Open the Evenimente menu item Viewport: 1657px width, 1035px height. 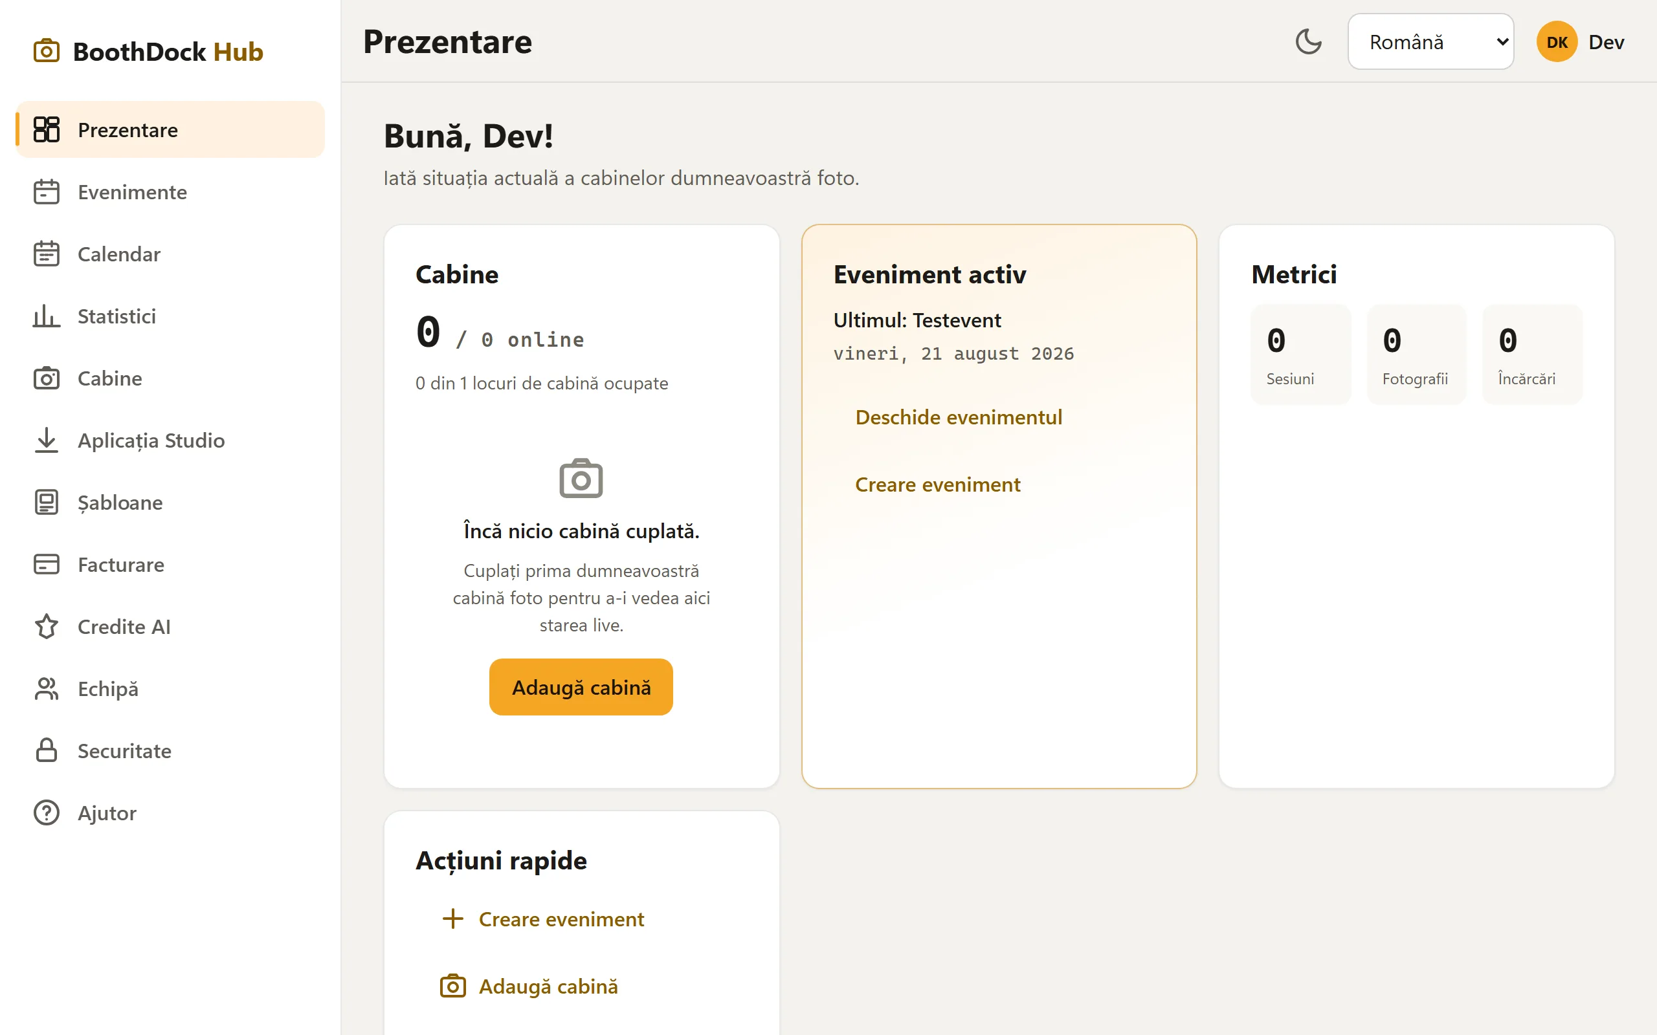170,191
